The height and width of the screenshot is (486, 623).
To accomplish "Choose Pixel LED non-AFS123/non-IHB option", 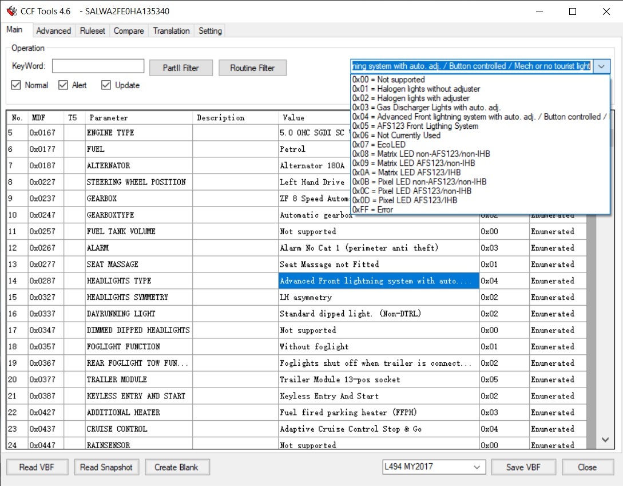I will (480, 182).
